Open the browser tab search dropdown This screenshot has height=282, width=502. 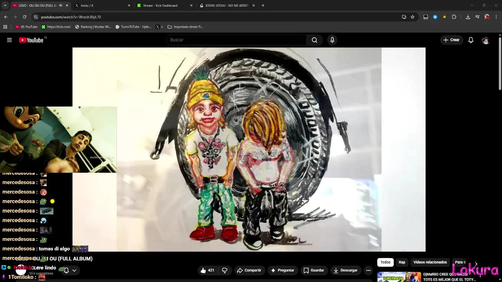click(5, 5)
